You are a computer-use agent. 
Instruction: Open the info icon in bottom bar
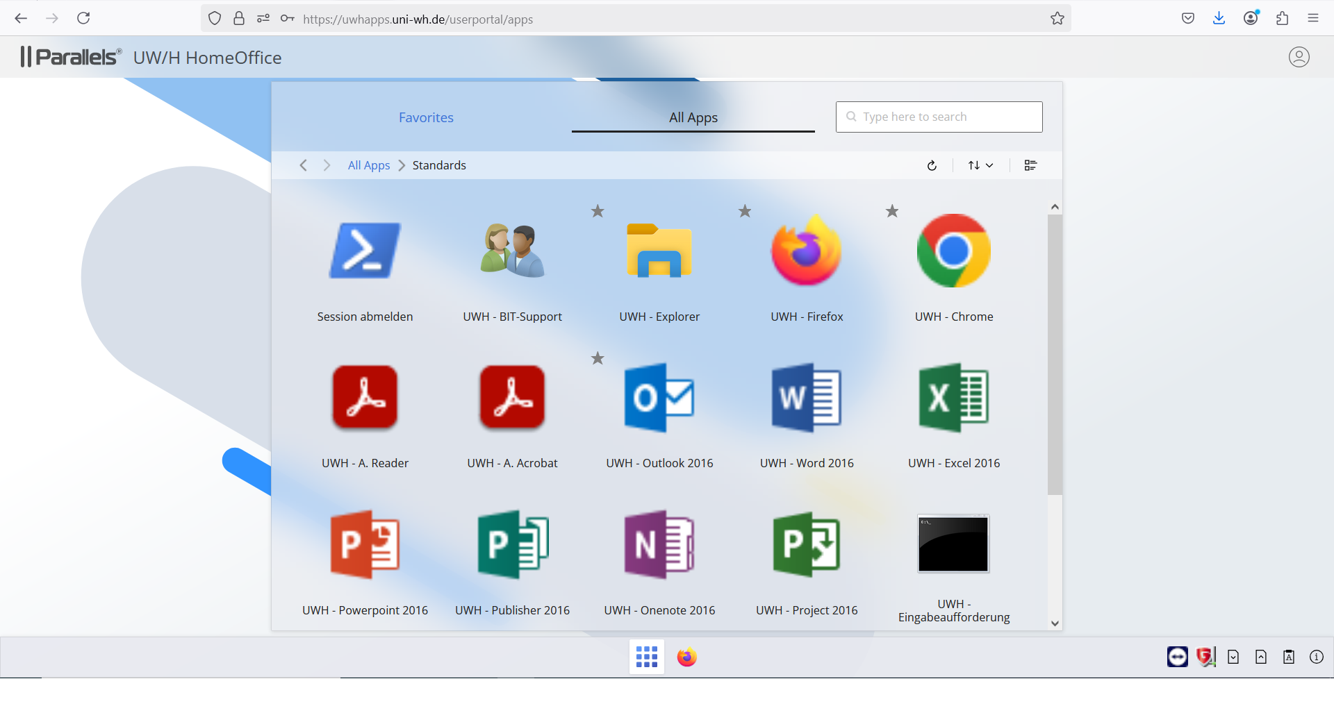(x=1317, y=657)
